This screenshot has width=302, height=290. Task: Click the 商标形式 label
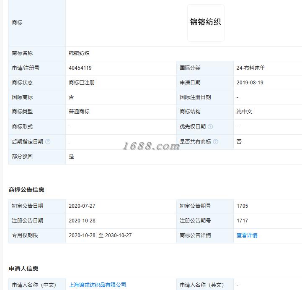click(x=22, y=127)
